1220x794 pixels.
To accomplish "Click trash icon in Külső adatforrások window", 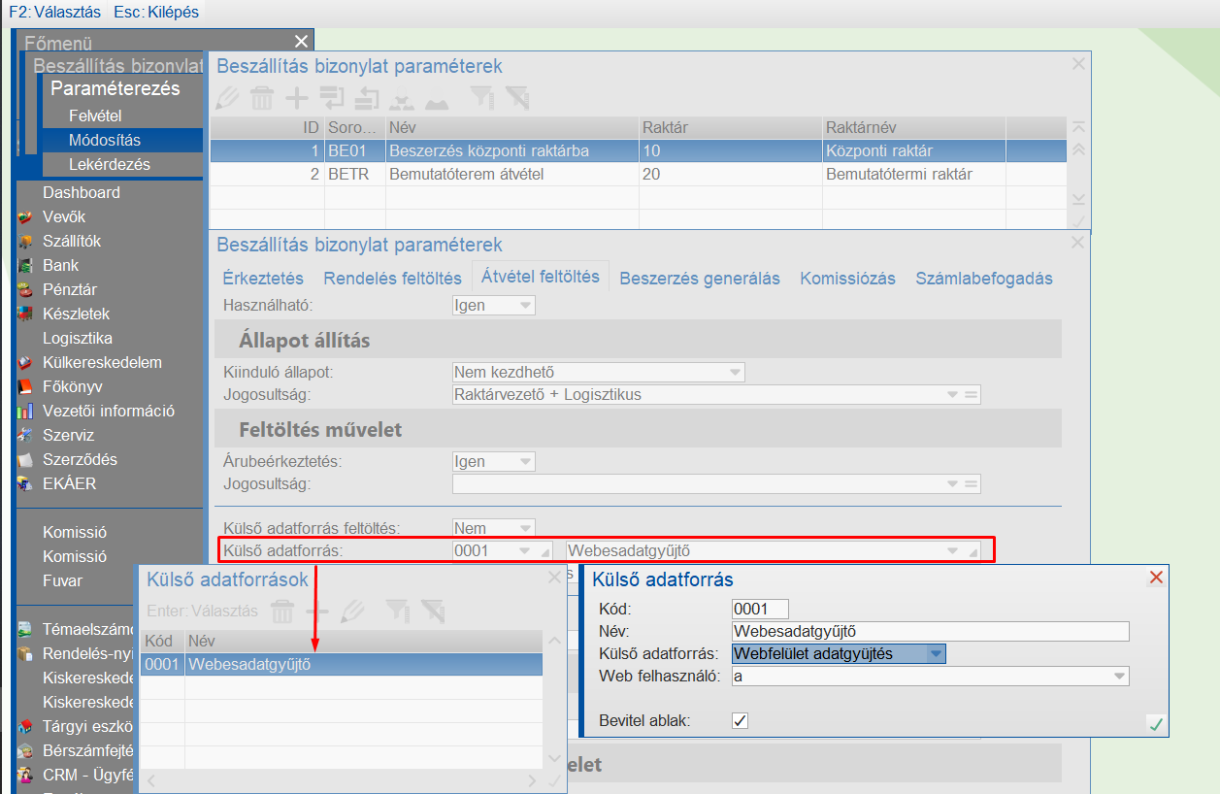I will 281,611.
